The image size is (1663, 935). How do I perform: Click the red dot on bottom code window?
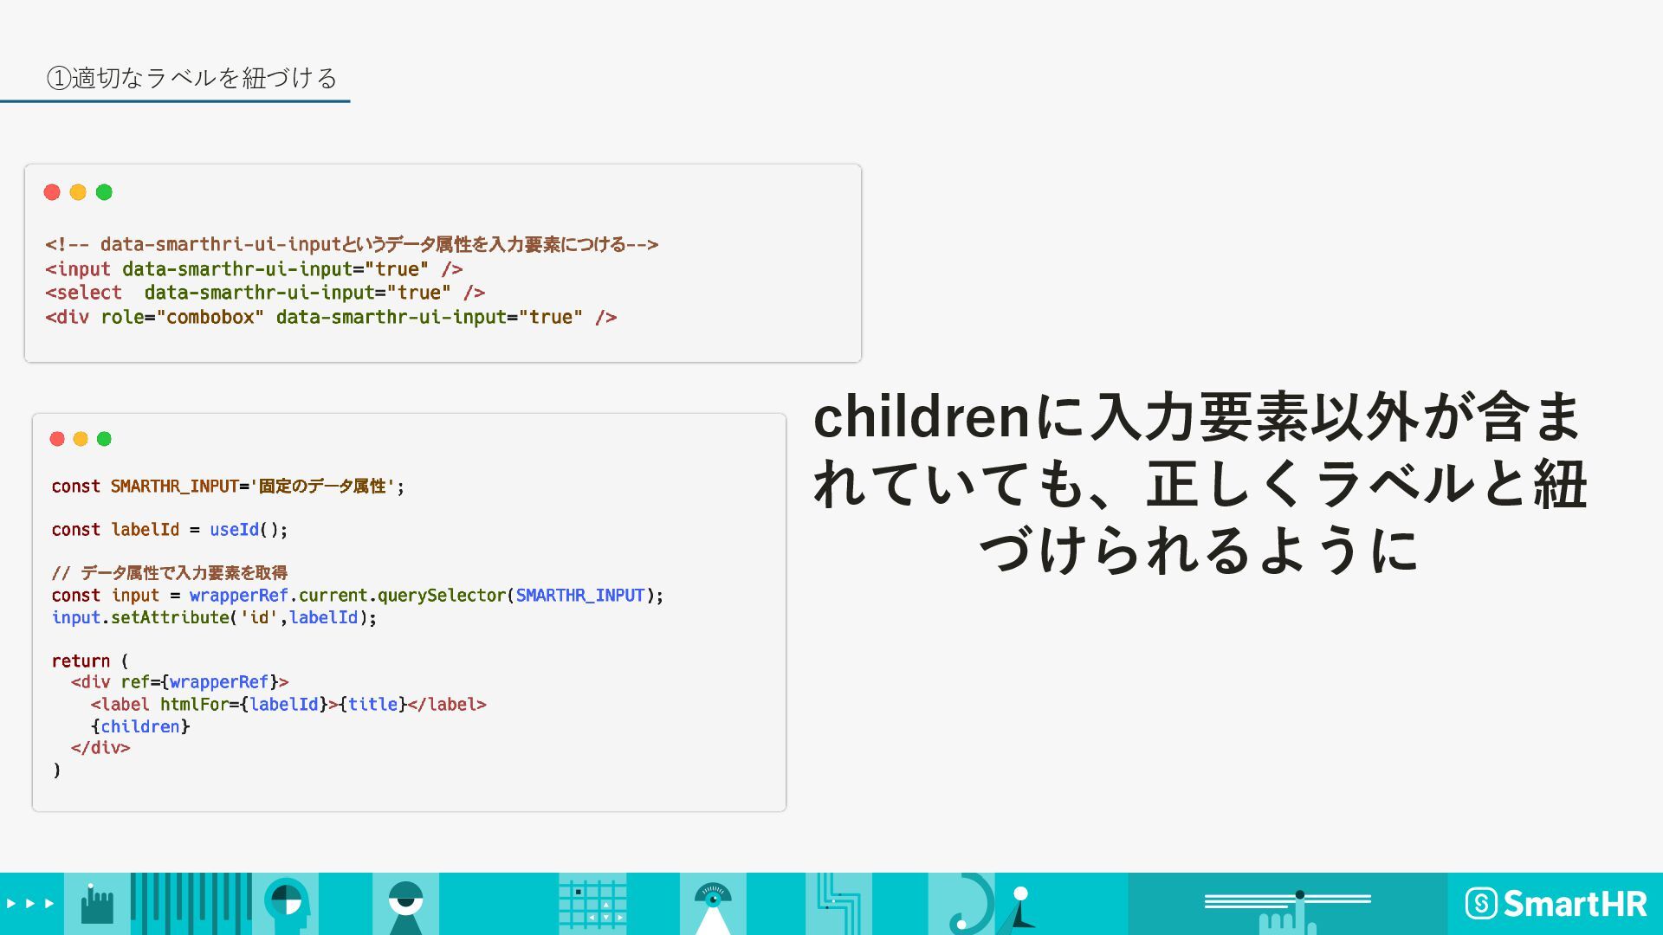coord(57,439)
